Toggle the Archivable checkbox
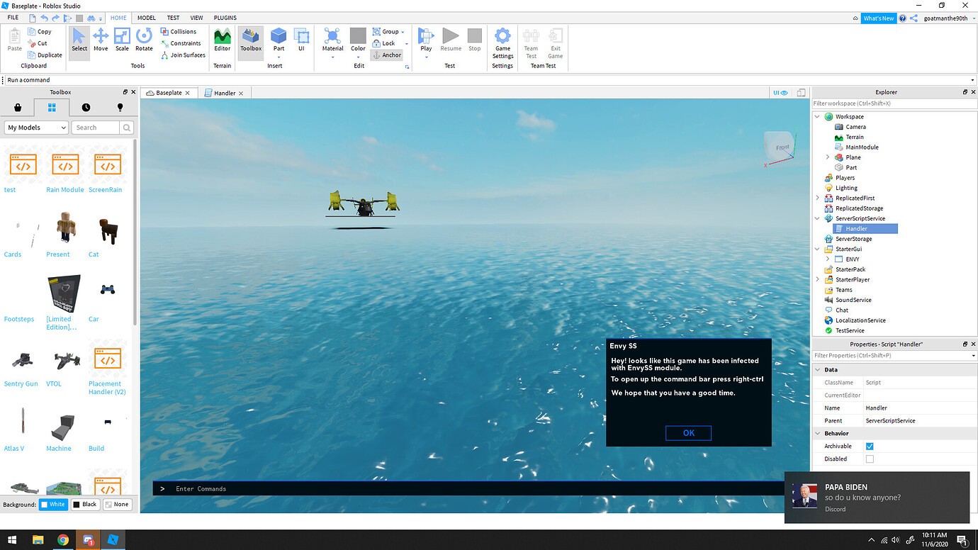978x550 pixels. pyautogui.click(x=870, y=446)
